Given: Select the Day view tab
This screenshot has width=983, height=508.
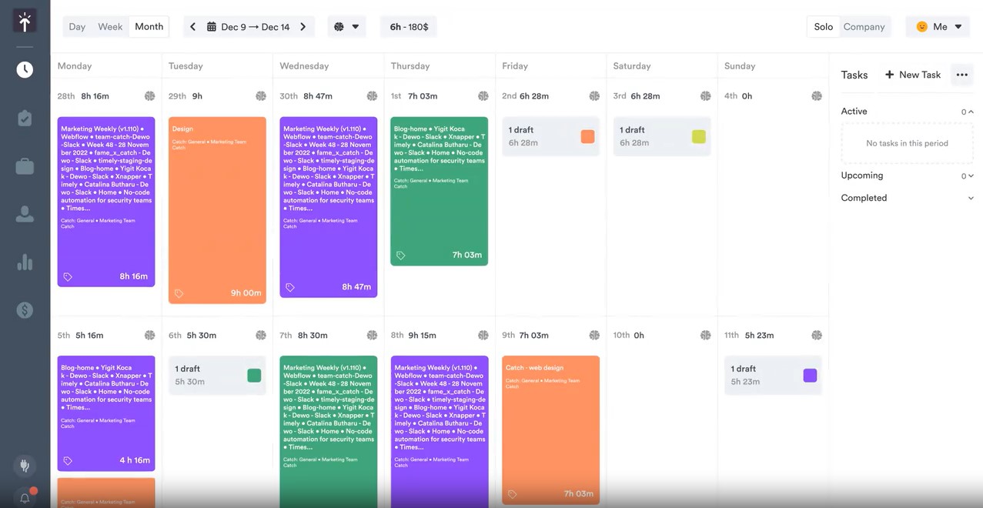Looking at the screenshot, I should 77,26.
